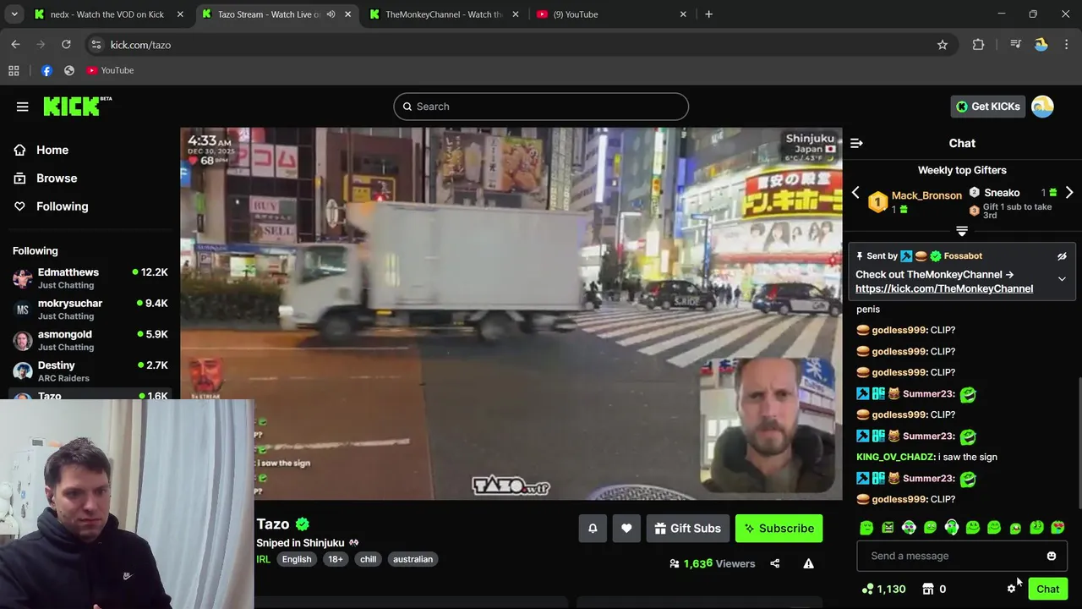Open chat settings gear
The width and height of the screenshot is (1082, 609).
click(x=1012, y=589)
